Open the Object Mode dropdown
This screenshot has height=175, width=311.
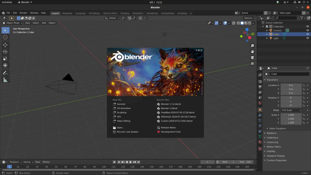coord(12,23)
